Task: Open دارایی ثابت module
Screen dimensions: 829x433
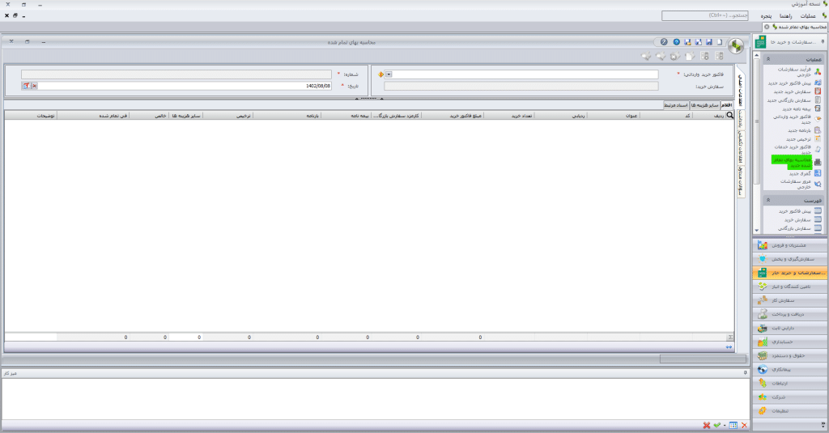Action: [790, 328]
